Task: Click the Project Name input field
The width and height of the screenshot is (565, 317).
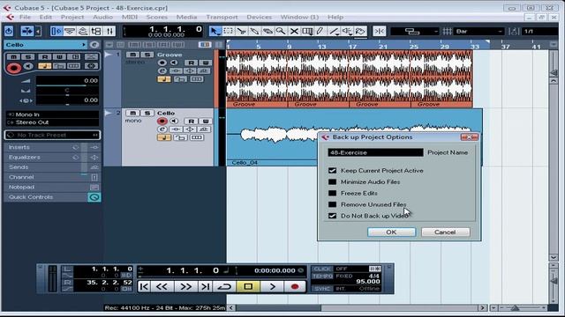Action: pyautogui.click(x=375, y=152)
